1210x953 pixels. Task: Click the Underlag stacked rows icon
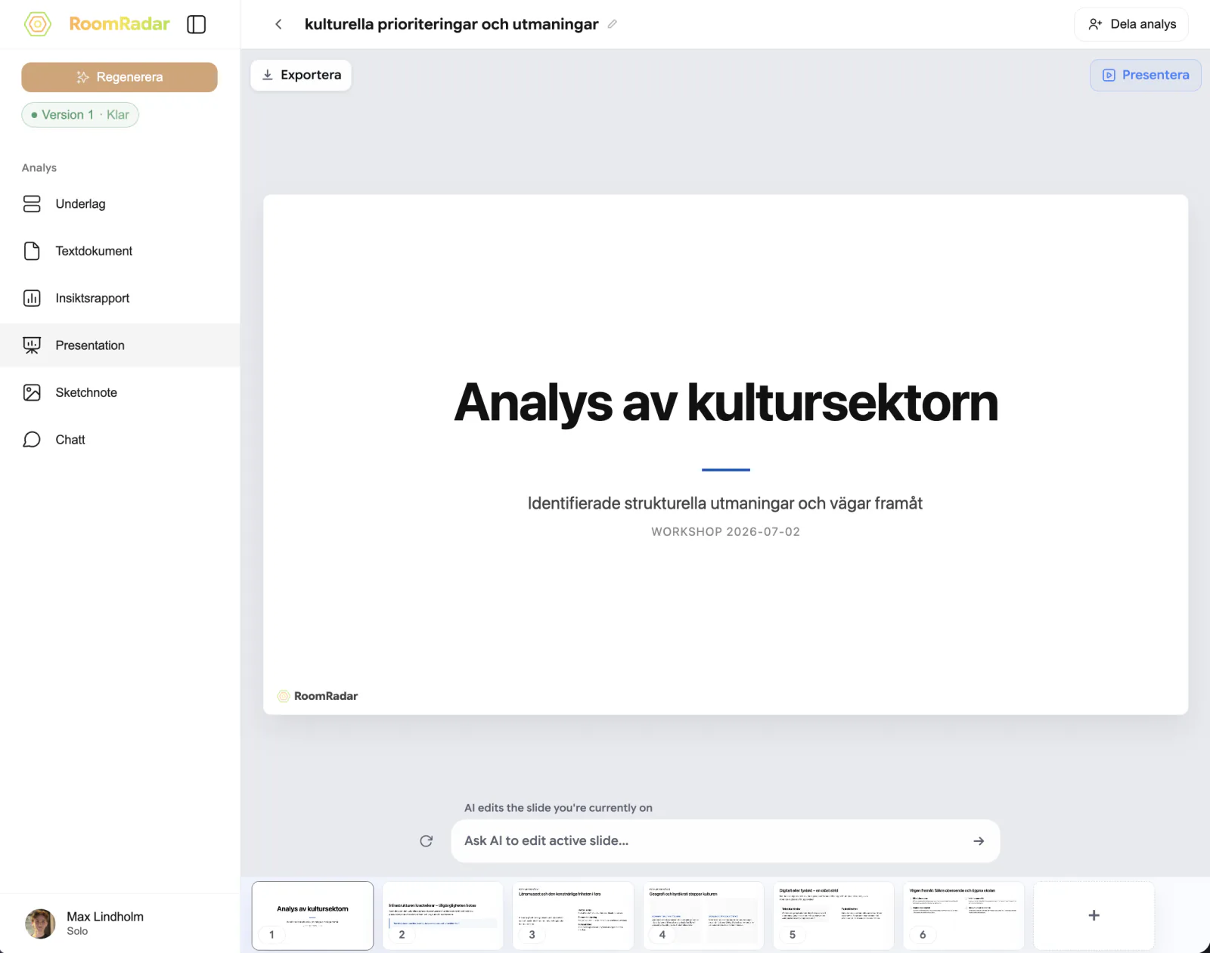point(32,204)
